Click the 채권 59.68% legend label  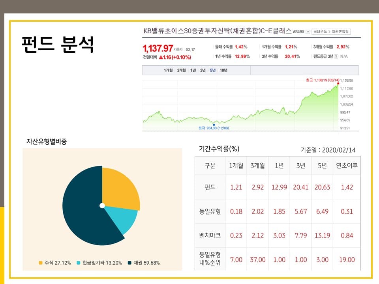(x=147, y=263)
